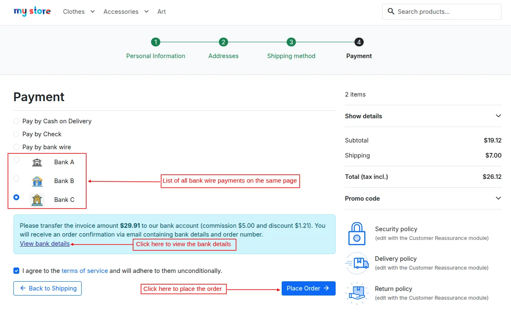Click into the Search products field

[442, 12]
